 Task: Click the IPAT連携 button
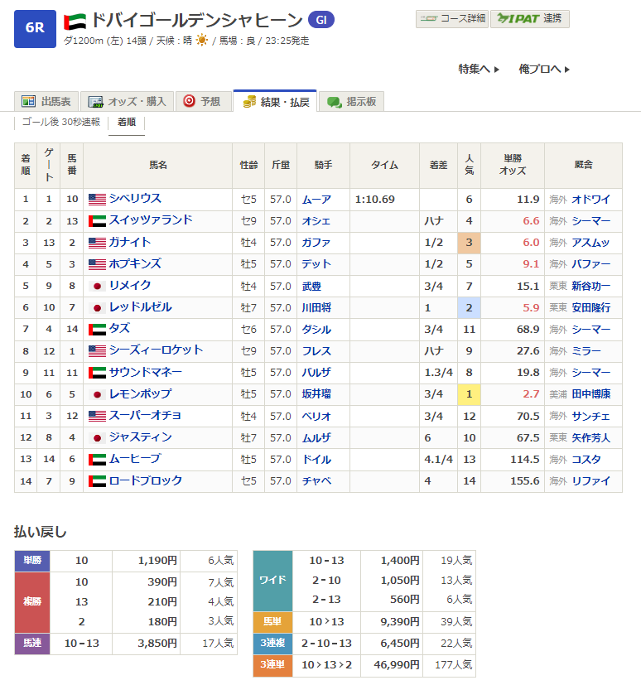tap(530, 19)
